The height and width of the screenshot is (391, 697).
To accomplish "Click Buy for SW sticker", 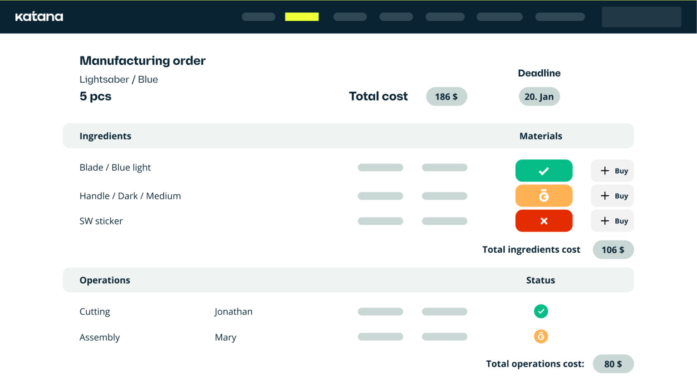I will (x=612, y=221).
